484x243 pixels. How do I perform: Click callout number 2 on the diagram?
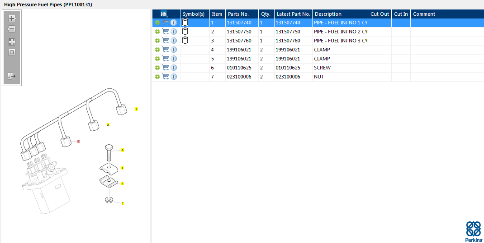pos(108,125)
